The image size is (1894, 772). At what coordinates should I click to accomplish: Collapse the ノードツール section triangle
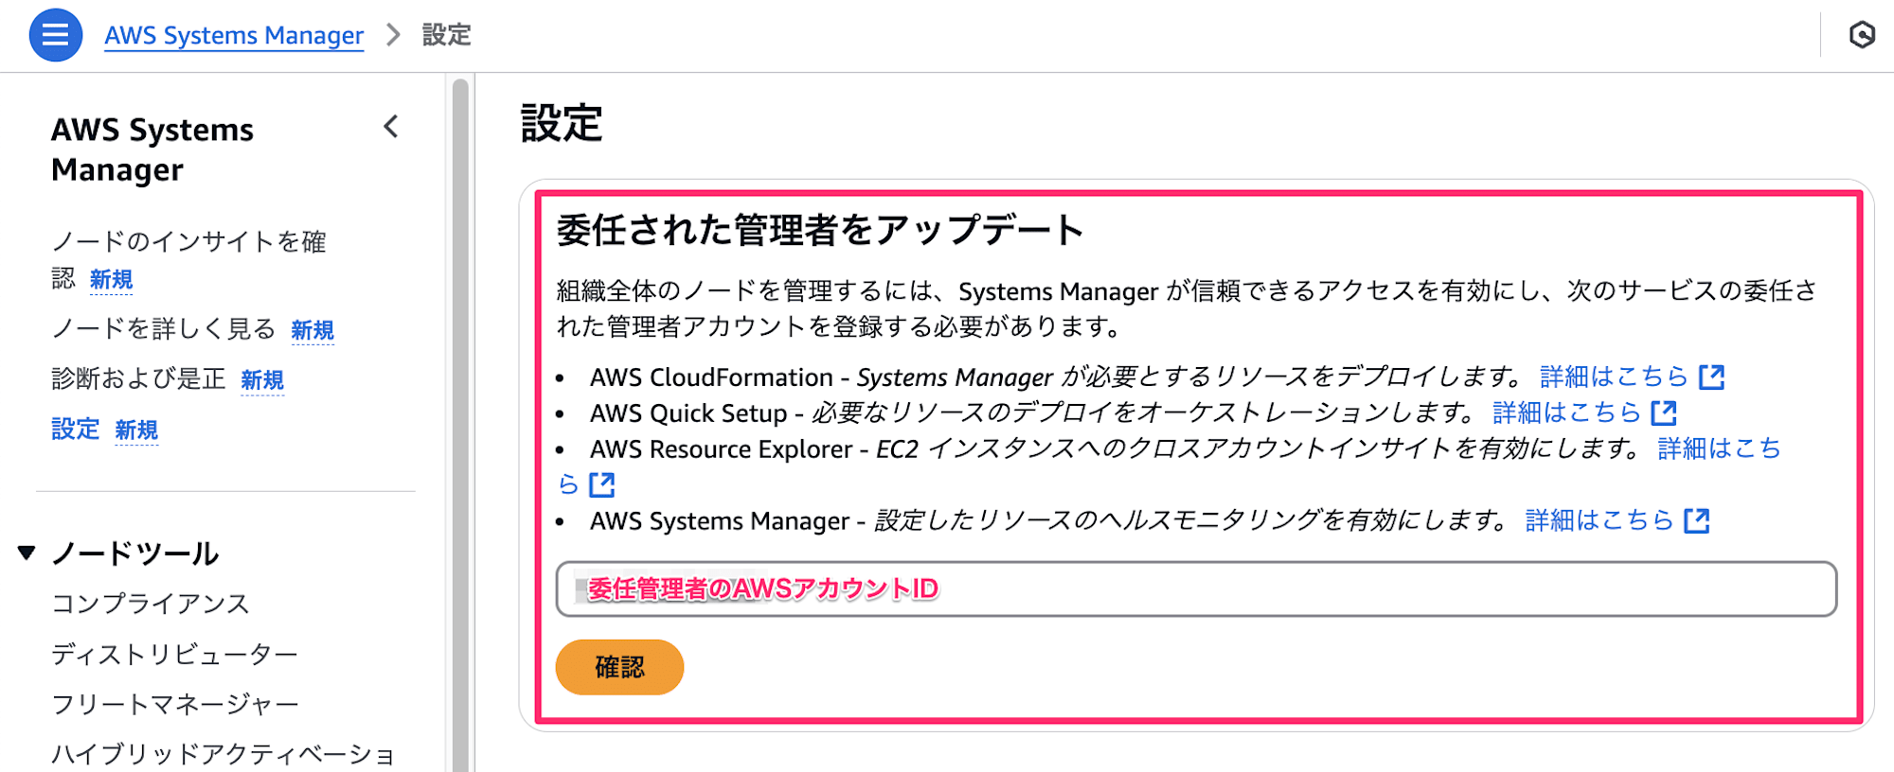coord(27,553)
